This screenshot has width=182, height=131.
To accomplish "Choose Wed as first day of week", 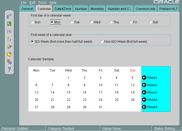I will pos(91,22).
